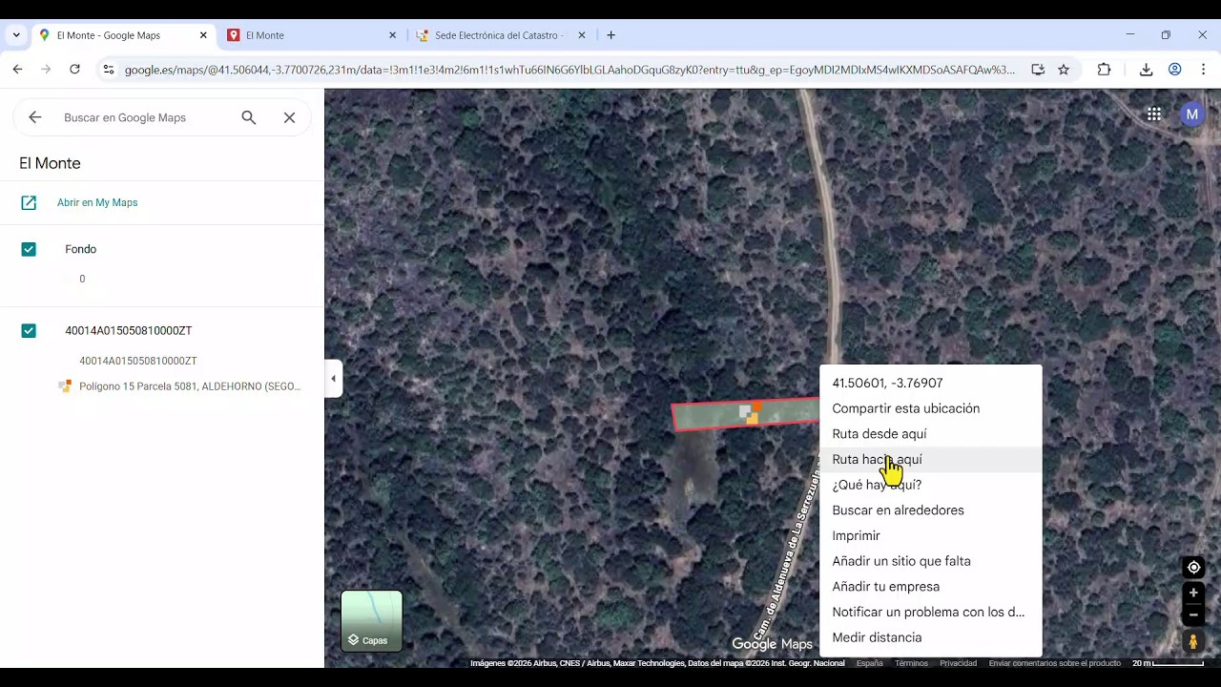This screenshot has width=1221, height=687.
Task: Click the Street View pegman
Action: pyautogui.click(x=1193, y=642)
